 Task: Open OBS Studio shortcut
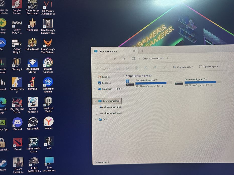coord(33,123)
